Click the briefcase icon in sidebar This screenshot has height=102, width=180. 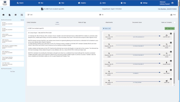(x=3, y=15)
